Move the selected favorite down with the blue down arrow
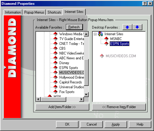The height and width of the screenshot is (131, 154). point(137,27)
